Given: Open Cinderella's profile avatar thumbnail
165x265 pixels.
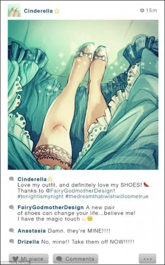Looking at the screenshot, I should pyautogui.click(x=14, y=10).
